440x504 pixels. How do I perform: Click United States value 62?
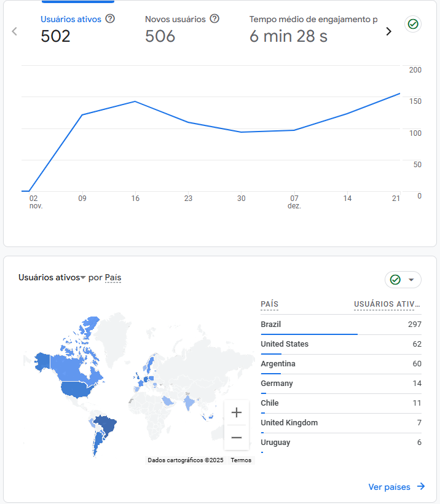pos(417,344)
